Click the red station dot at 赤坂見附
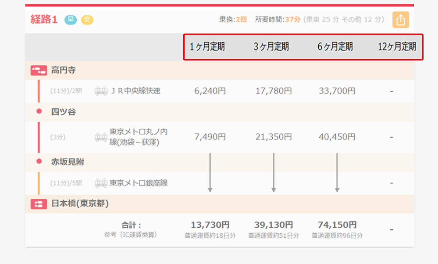 coord(40,161)
